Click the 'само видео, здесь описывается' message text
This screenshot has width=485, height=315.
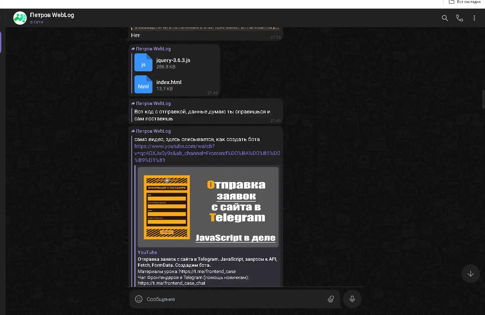coord(197,139)
